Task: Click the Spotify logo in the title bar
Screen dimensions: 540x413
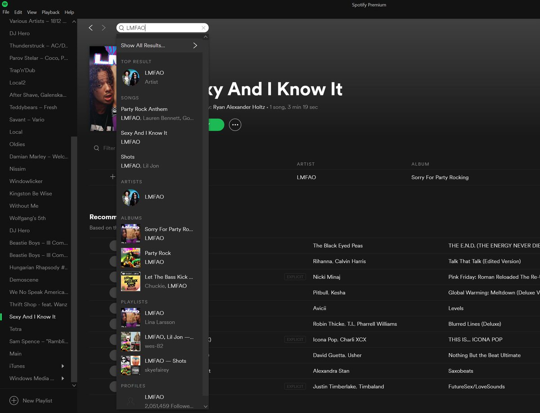Action: pos(5,4)
